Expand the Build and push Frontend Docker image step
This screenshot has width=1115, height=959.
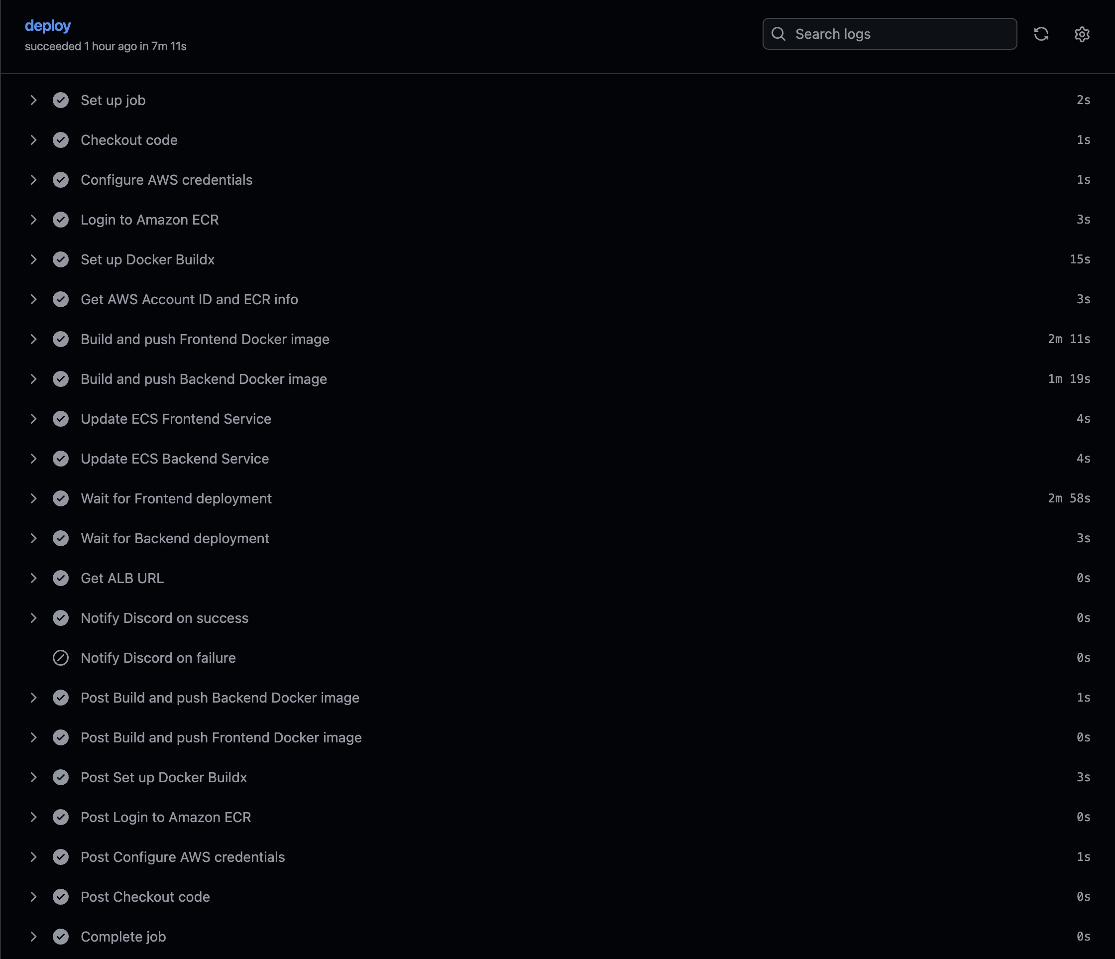pos(33,339)
